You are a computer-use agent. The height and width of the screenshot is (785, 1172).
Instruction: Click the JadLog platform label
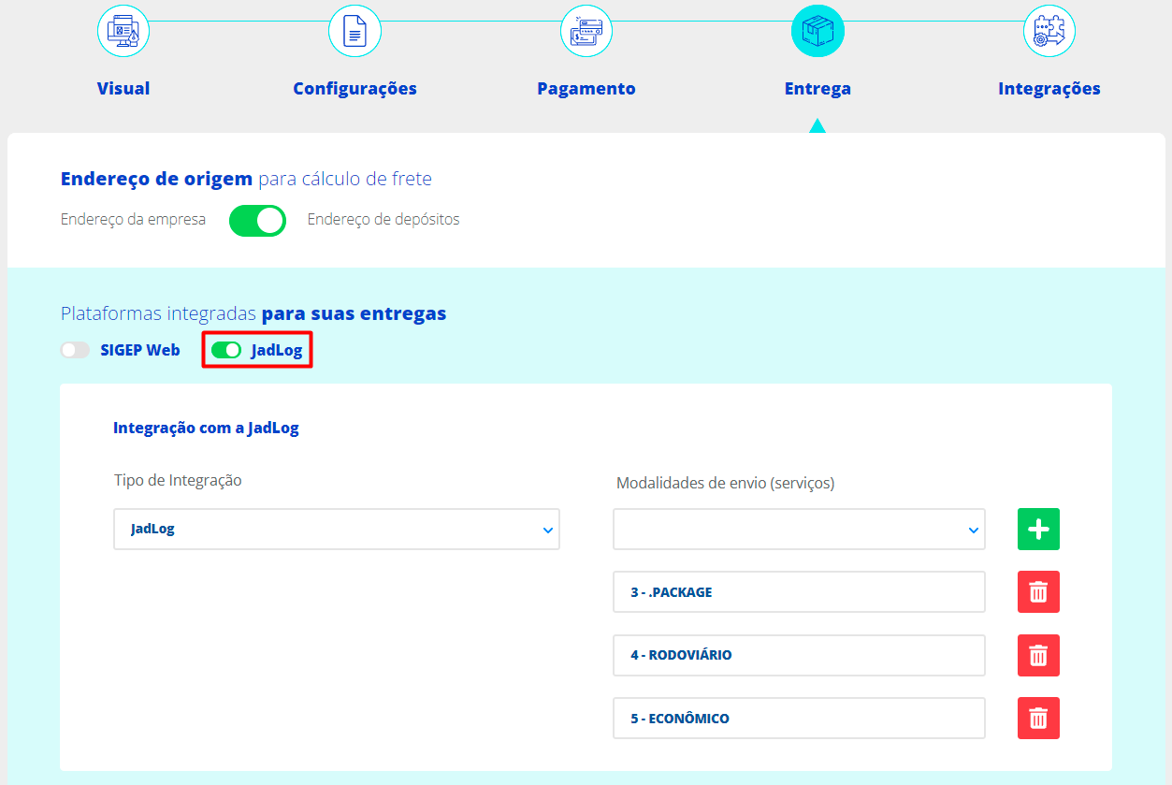point(277,351)
